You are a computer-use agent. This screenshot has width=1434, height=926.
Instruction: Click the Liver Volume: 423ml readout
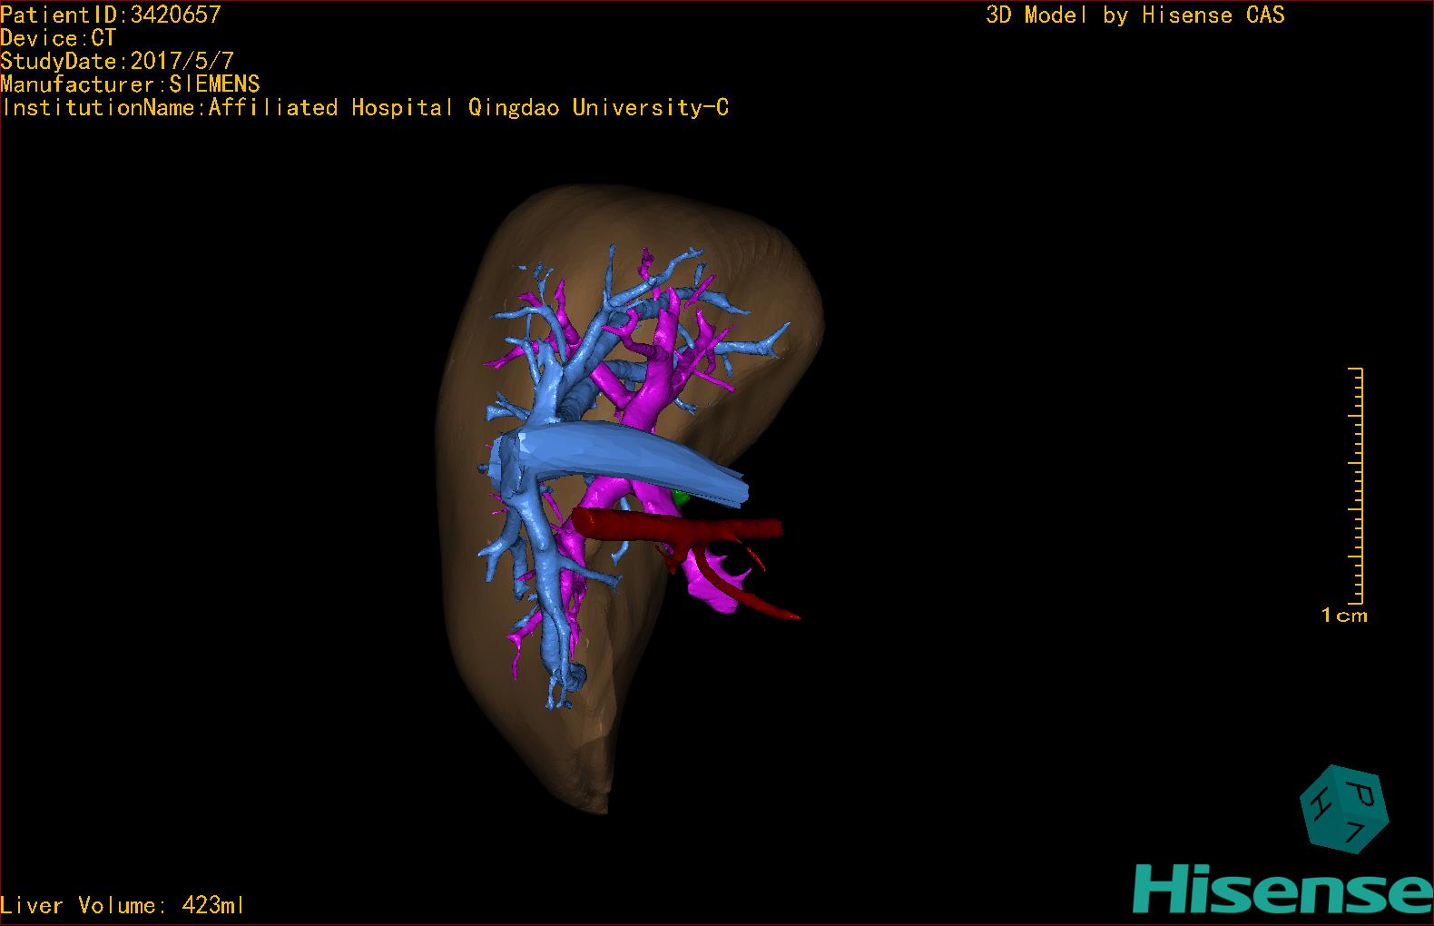tap(123, 905)
